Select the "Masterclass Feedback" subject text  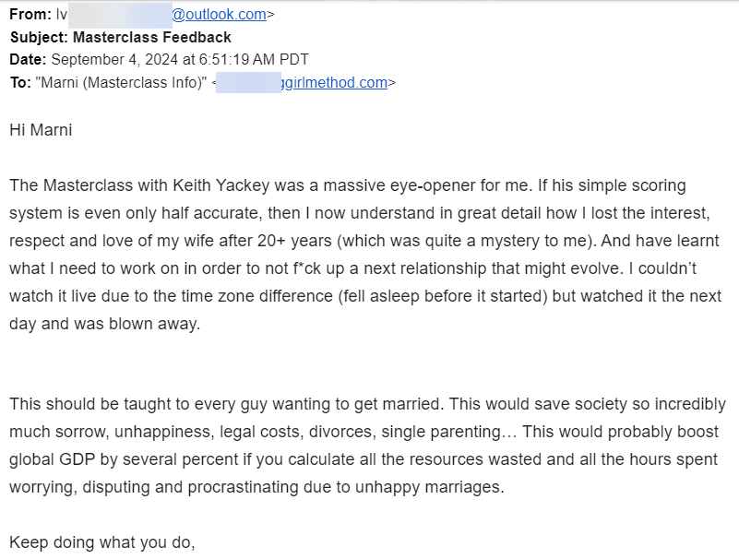tap(151, 37)
